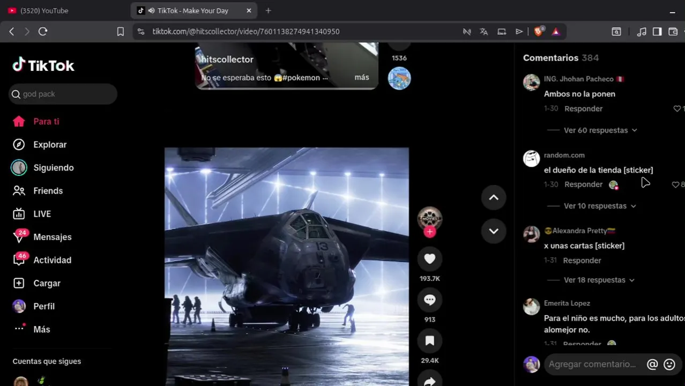Reply to Alexandra Pretty's comment
Viewport: 685px width, 386px height.
(x=582, y=261)
